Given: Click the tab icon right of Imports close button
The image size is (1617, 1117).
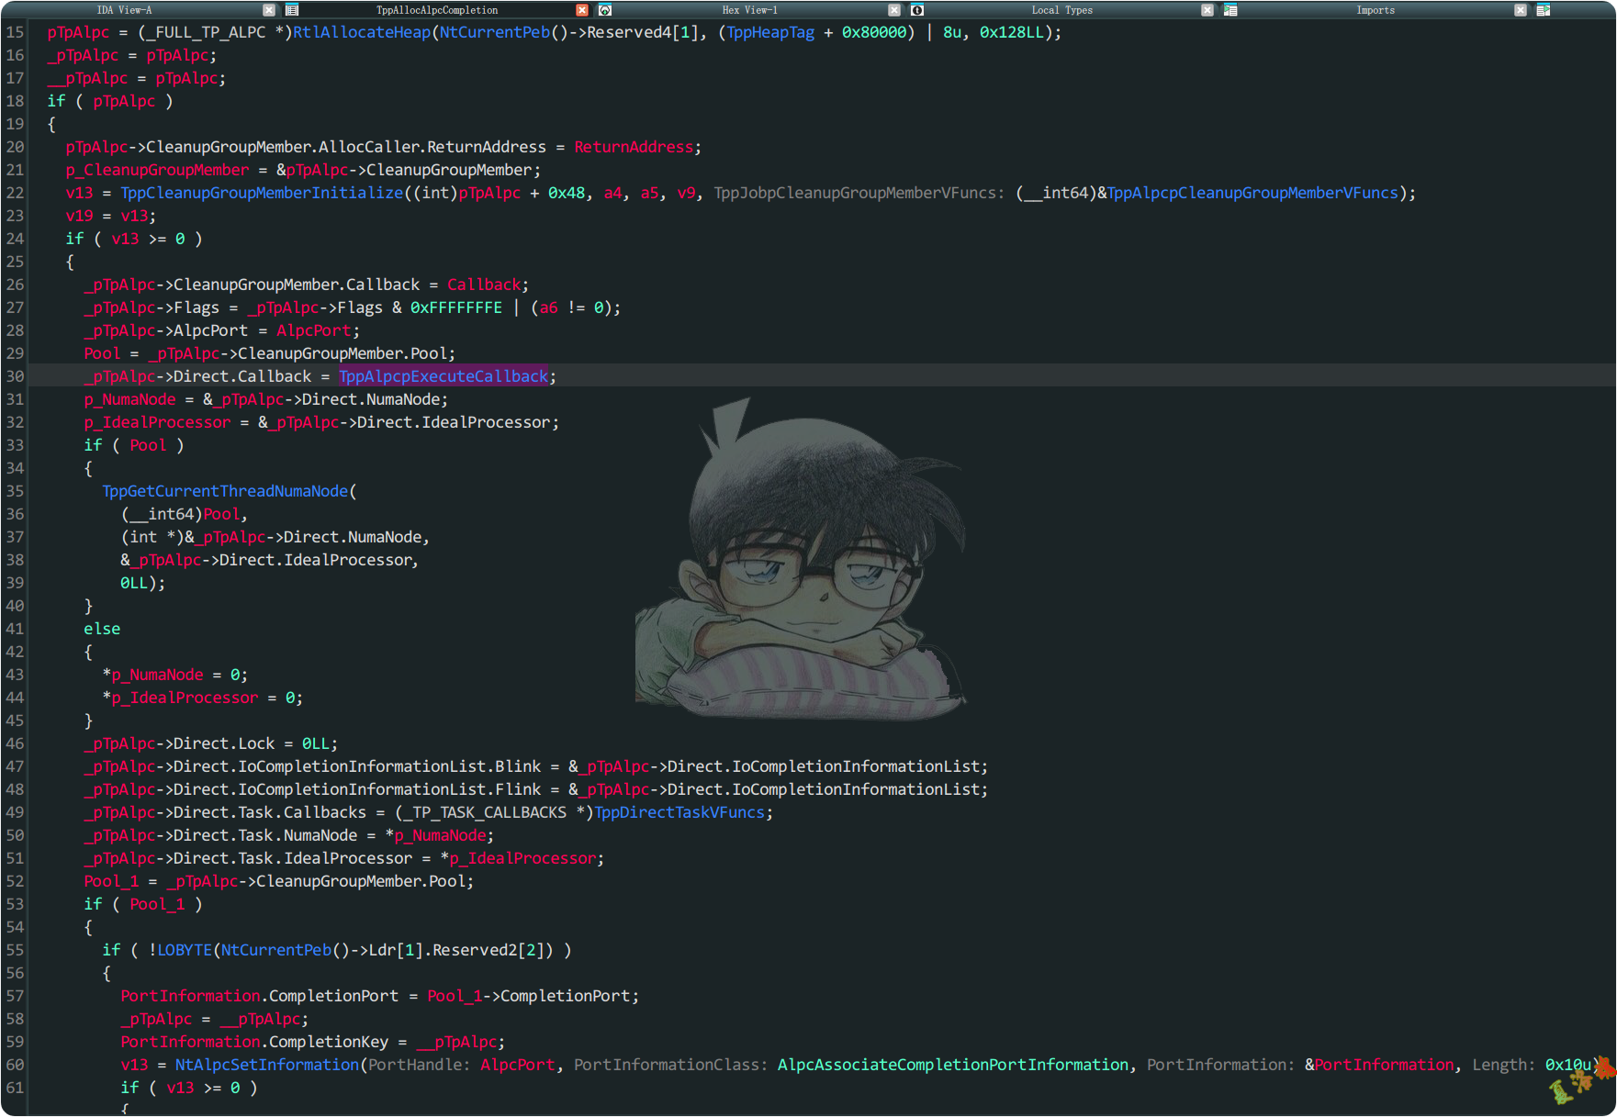Looking at the screenshot, I should 1543,10.
